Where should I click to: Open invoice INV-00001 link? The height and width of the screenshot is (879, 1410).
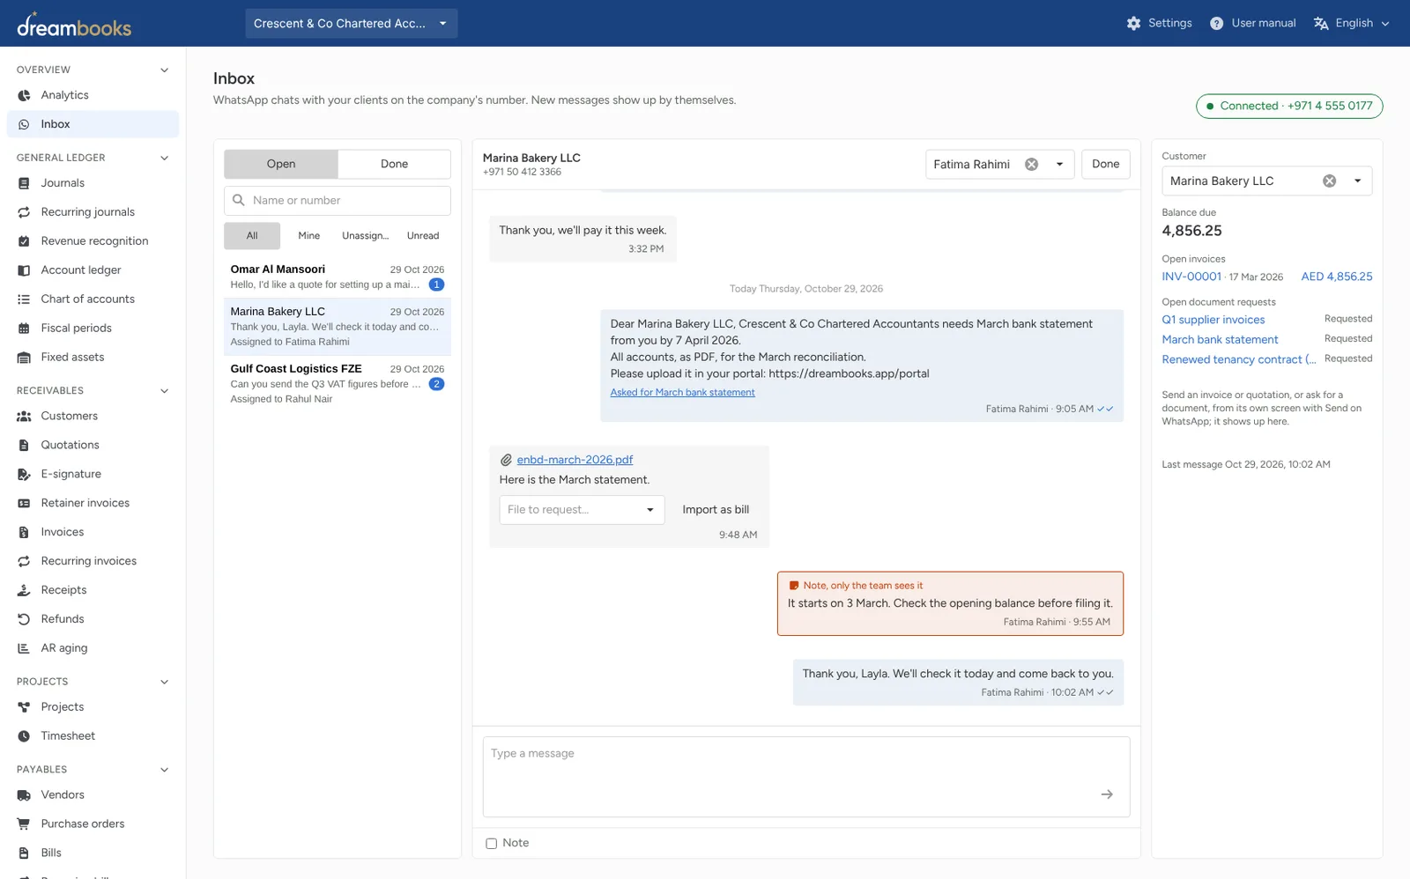pos(1191,277)
